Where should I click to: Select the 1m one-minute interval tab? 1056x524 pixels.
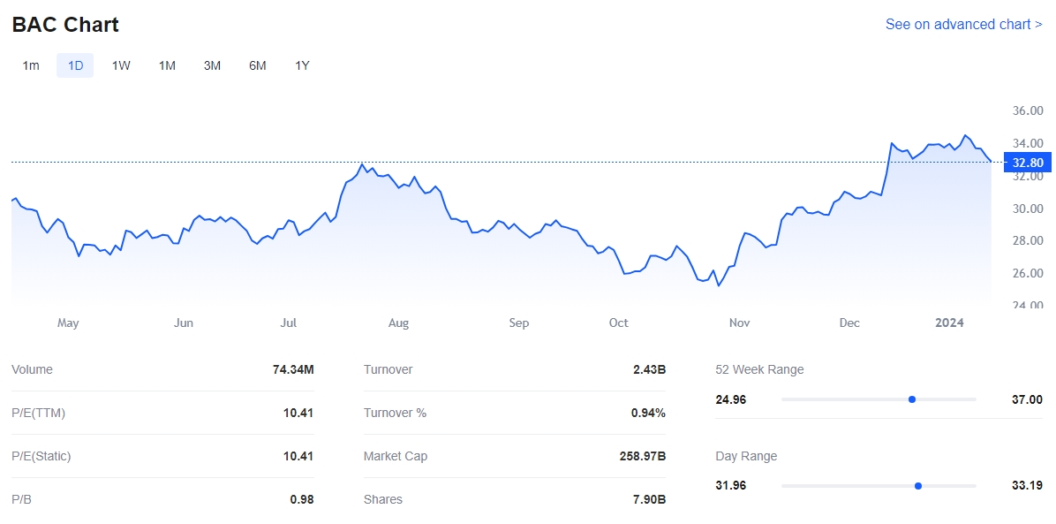pyautogui.click(x=31, y=65)
